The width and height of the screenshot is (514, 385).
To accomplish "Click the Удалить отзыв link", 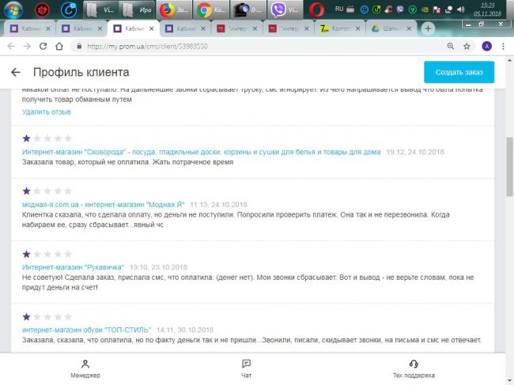I will 46,111.
